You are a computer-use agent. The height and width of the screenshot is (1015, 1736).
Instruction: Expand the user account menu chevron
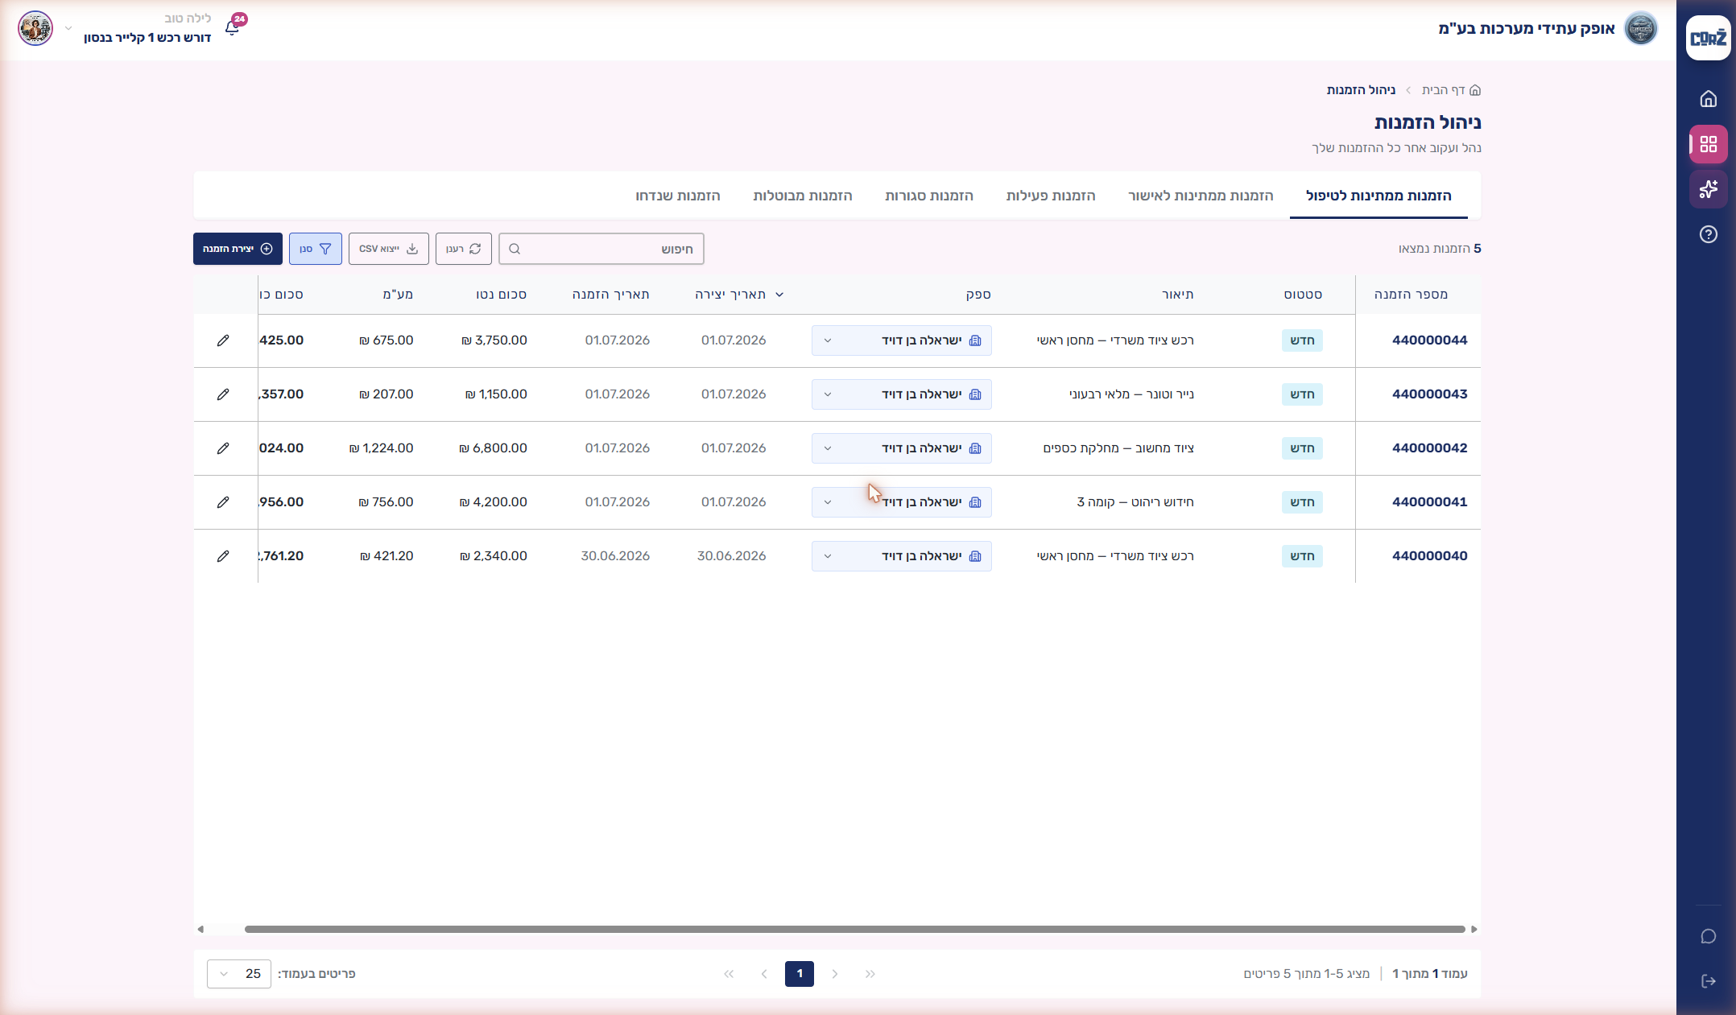(68, 28)
